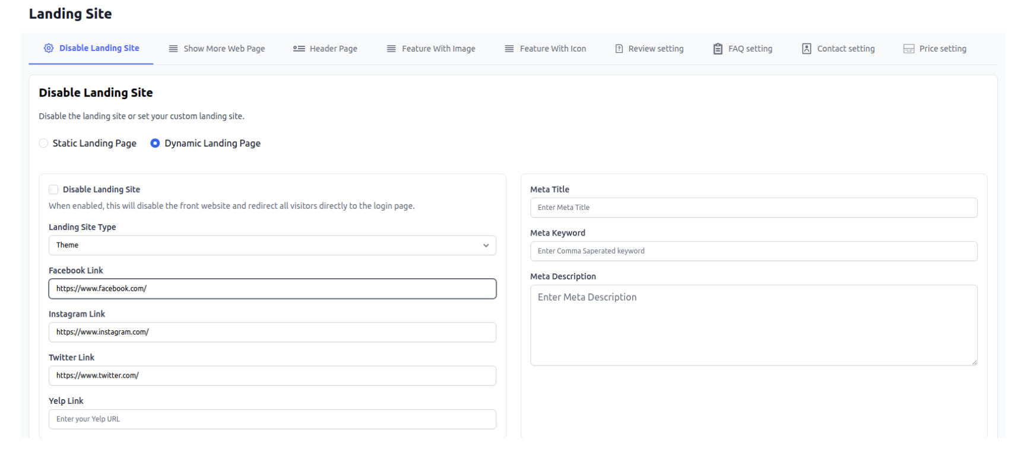Image resolution: width=1021 pixels, height=465 pixels.
Task: Click the Yelp Link input field
Action: pos(272,419)
